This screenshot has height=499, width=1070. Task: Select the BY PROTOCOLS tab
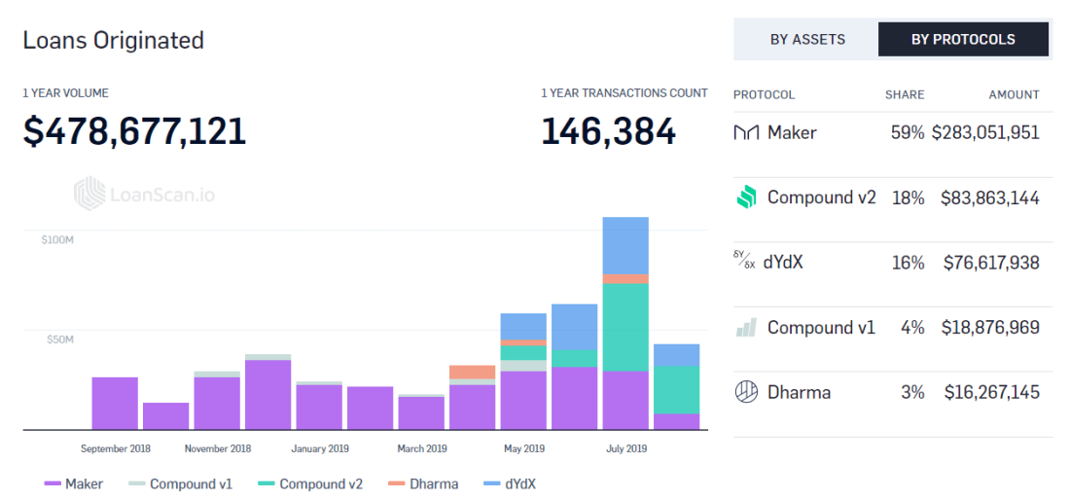pyautogui.click(x=963, y=39)
